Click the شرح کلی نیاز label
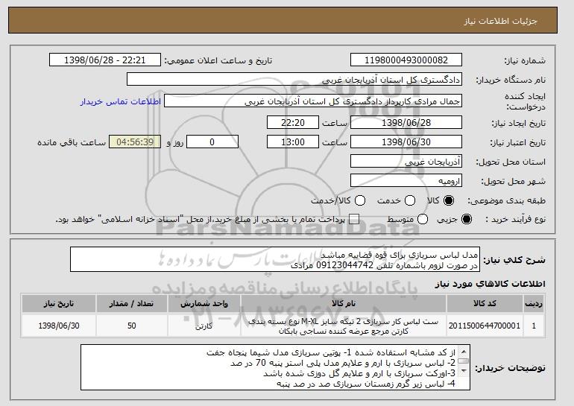This screenshot has width=574, height=406. [x=514, y=260]
